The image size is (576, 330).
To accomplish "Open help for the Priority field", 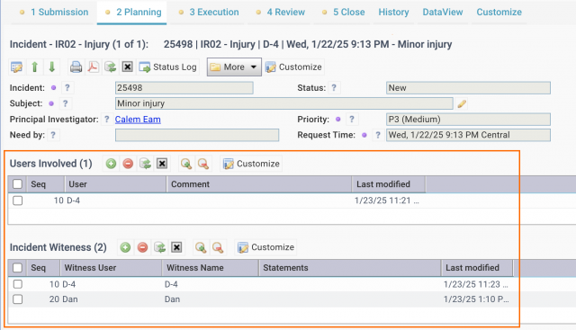I will pyautogui.click(x=352, y=120).
